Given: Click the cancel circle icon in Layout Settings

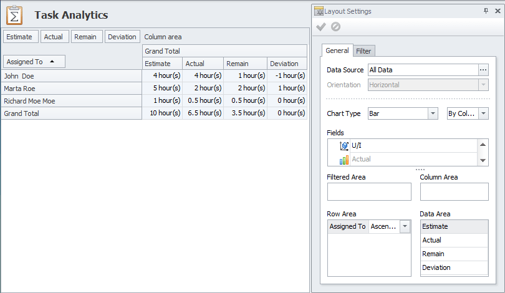Looking at the screenshot, I should click(335, 27).
